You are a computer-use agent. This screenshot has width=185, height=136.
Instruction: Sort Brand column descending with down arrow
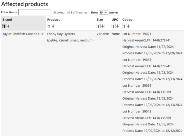8,26
